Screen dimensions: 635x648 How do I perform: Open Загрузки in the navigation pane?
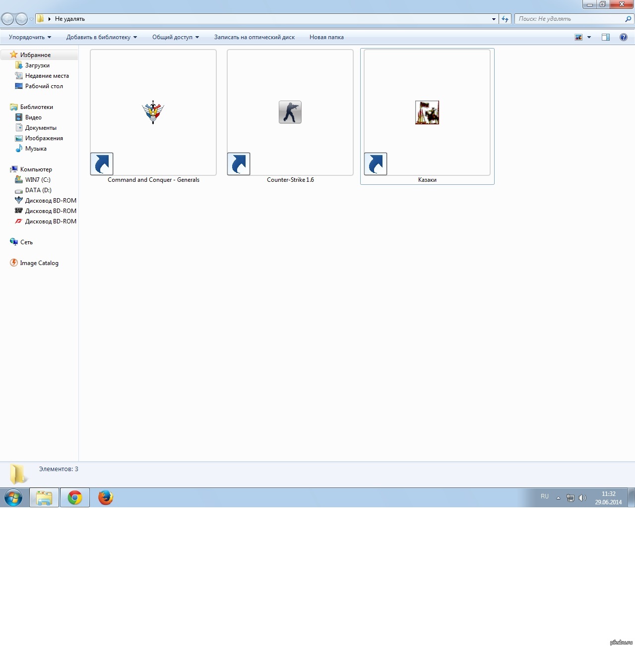37,65
